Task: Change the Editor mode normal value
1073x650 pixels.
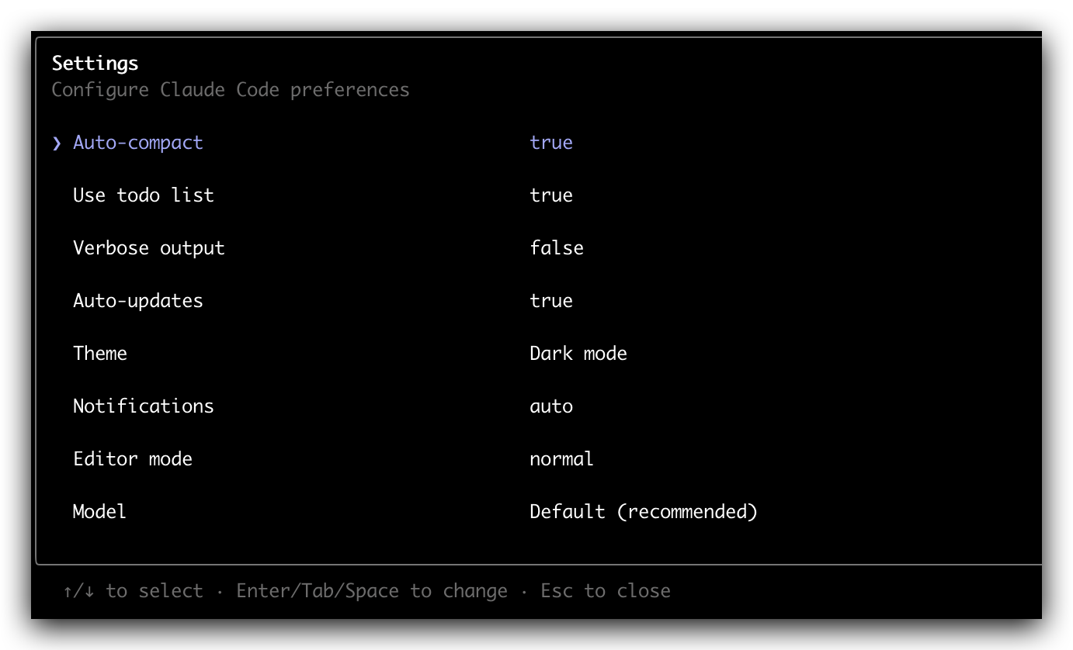Action: (561, 459)
